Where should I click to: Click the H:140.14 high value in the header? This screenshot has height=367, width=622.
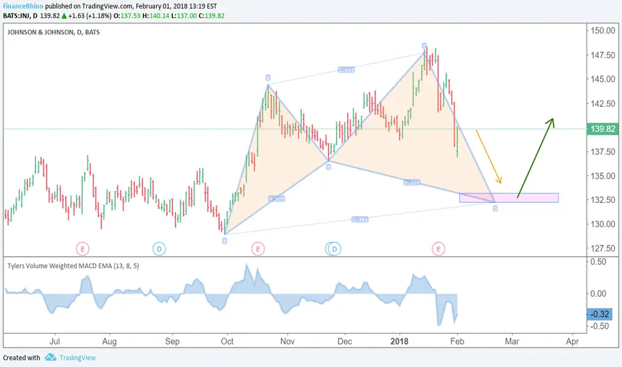coord(156,16)
